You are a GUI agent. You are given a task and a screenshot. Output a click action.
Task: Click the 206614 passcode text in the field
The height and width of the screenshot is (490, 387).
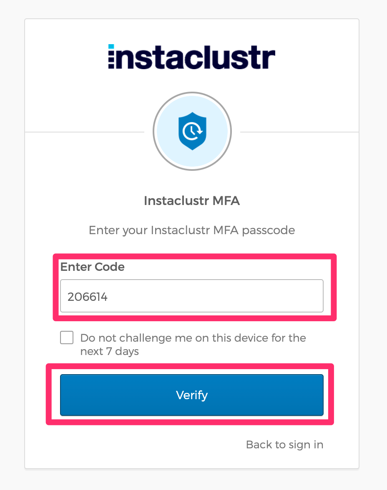pyautogui.click(x=88, y=296)
